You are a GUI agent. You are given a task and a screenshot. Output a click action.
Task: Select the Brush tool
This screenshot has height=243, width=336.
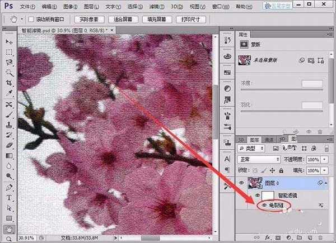click(x=9, y=115)
